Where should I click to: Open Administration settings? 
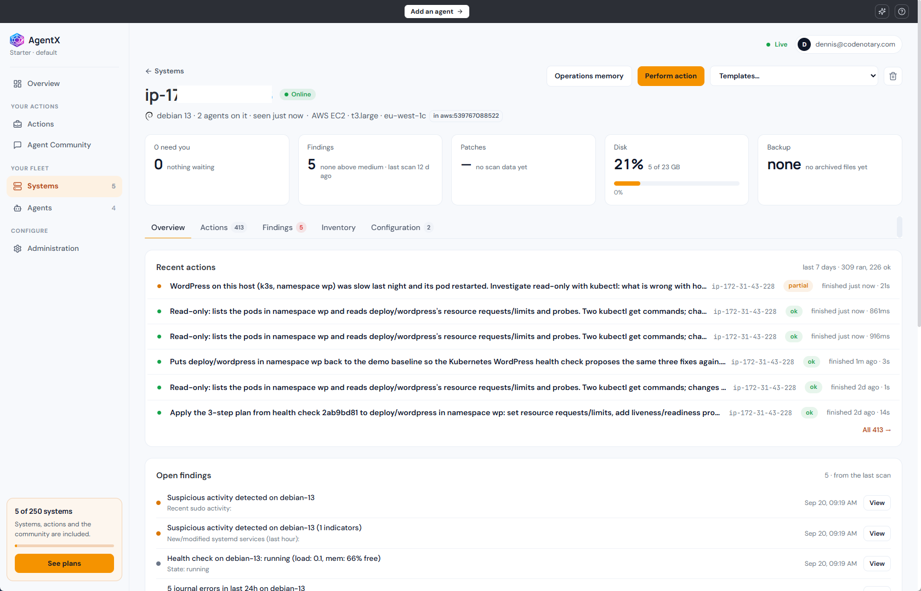pos(64,249)
